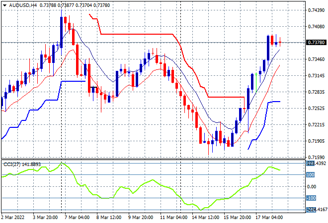
Task: Click the 7 Mar 04:00 time label
Action: [77, 218]
